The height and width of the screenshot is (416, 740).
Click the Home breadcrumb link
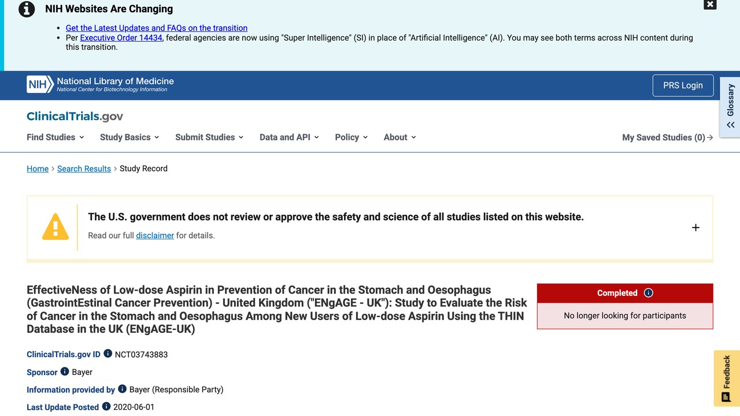[38, 169]
